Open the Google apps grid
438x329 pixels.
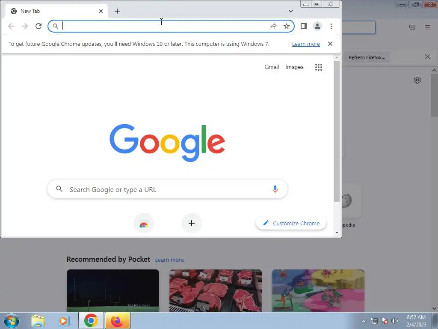click(319, 67)
